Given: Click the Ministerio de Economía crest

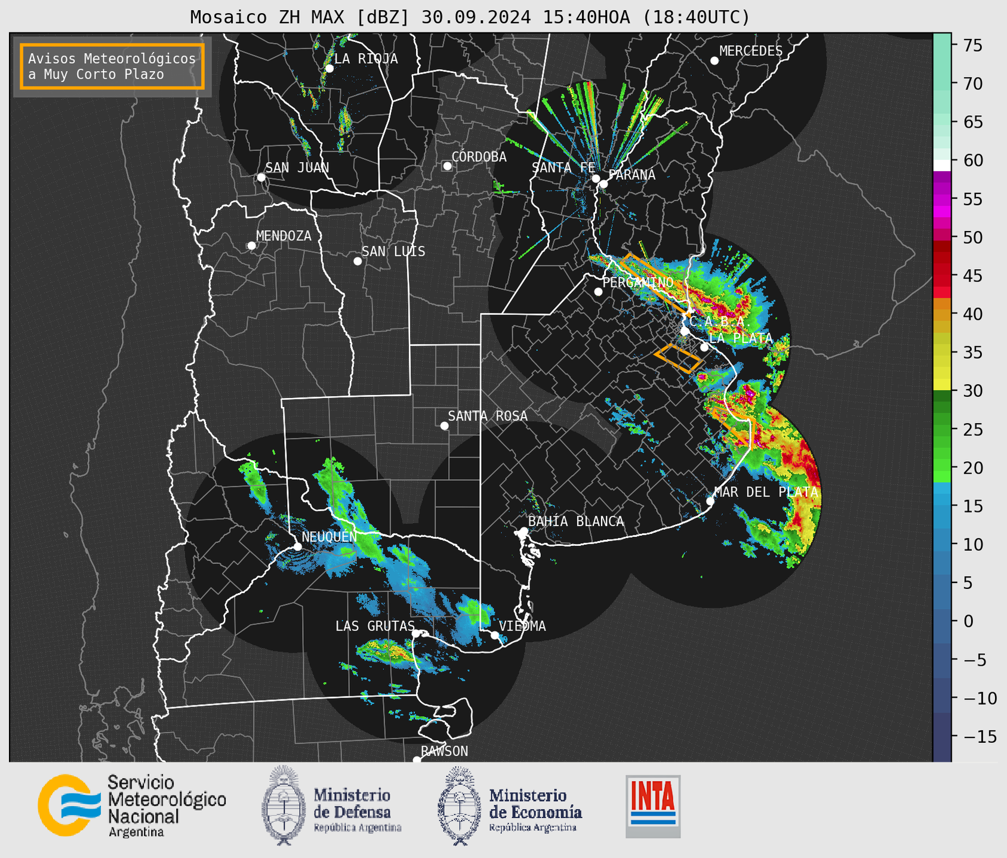Looking at the screenshot, I should click(x=460, y=805).
